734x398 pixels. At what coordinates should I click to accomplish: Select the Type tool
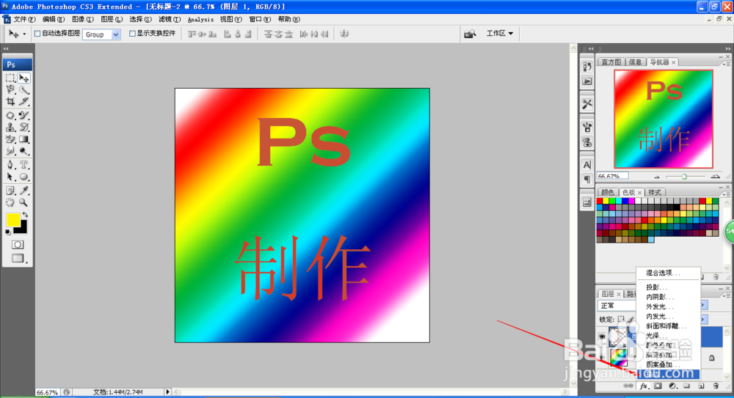click(x=24, y=165)
